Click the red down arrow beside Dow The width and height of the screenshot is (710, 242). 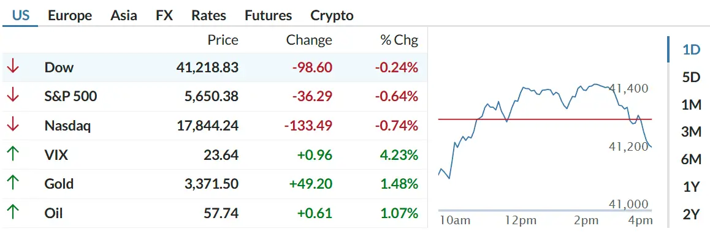(x=13, y=67)
